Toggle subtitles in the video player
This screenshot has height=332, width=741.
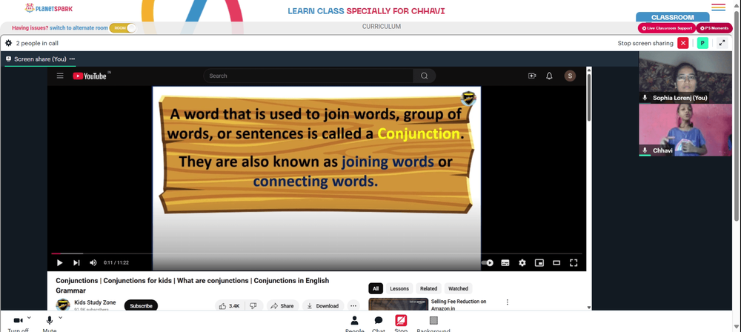[505, 263]
